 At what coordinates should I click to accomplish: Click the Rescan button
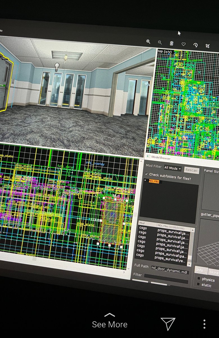pyautogui.click(x=191, y=170)
